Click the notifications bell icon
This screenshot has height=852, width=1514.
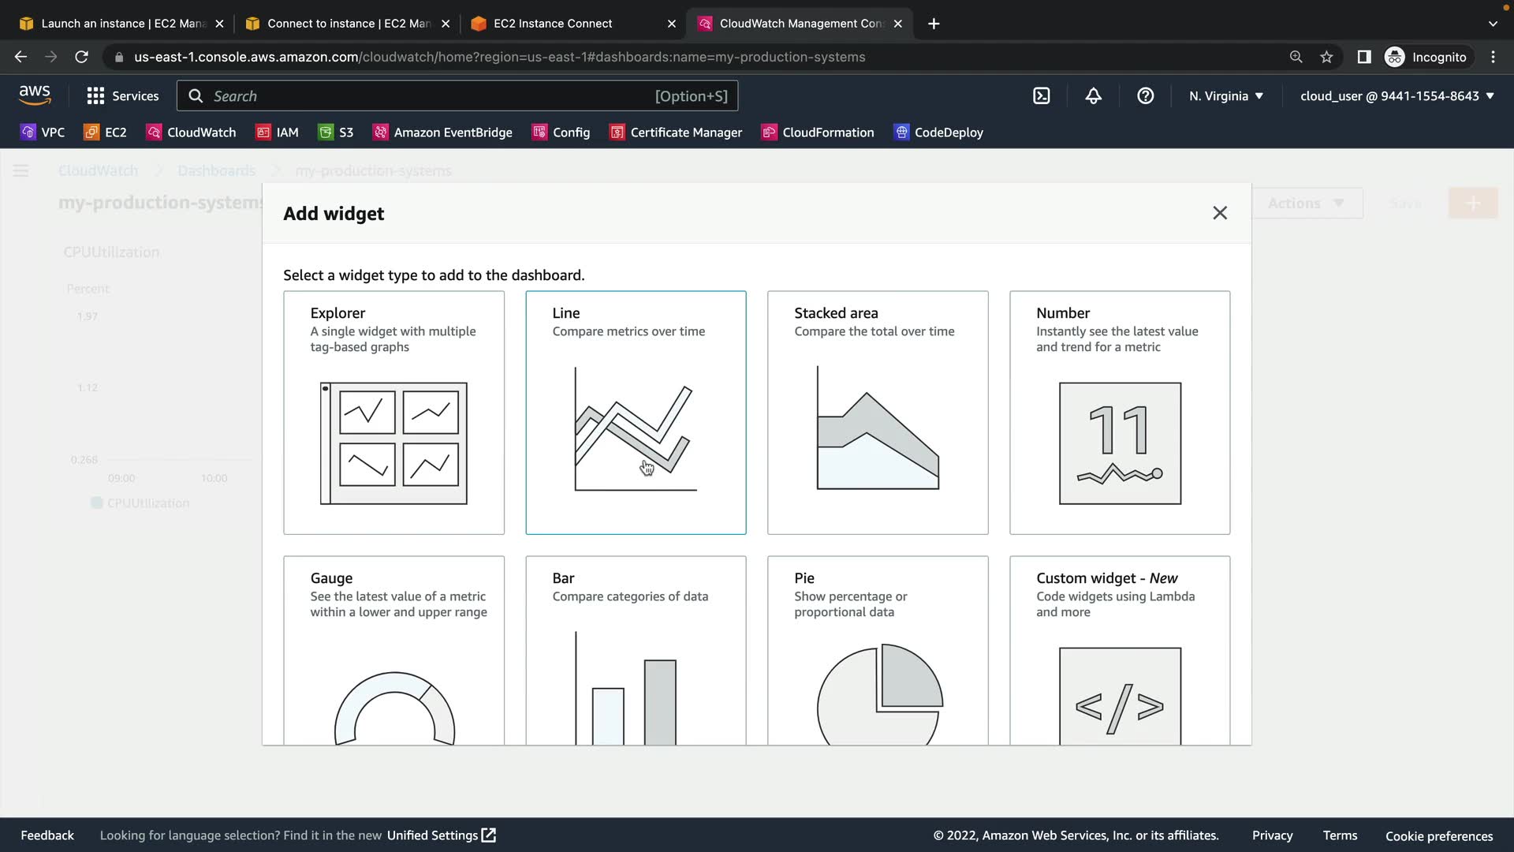point(1093,96)
